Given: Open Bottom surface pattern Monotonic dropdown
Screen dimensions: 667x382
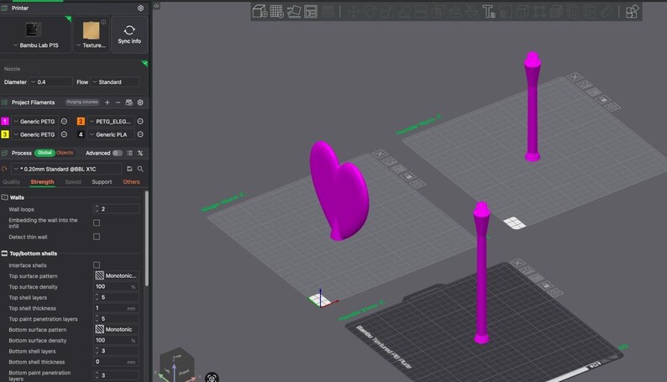Looking at the screenshot, I should [x=116, y=329].
